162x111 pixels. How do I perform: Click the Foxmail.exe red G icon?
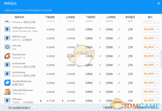click(7, 56)
